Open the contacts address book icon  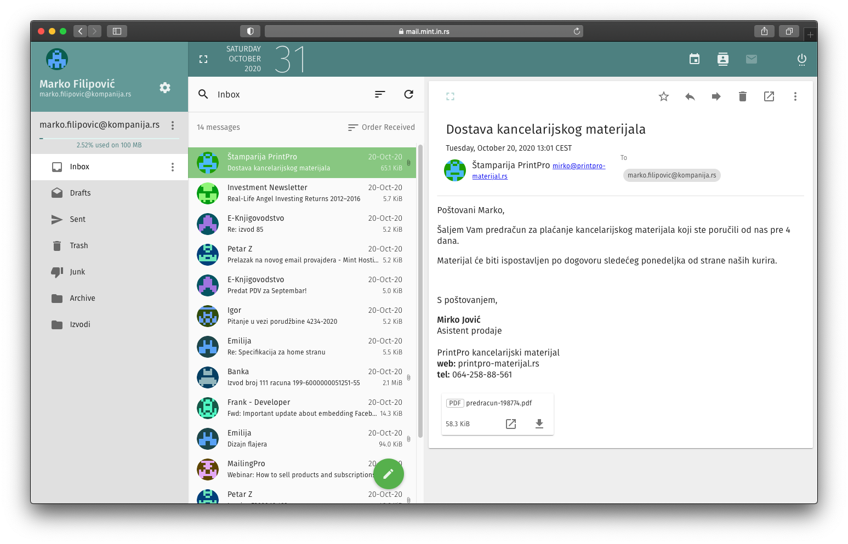click(722, 59)
